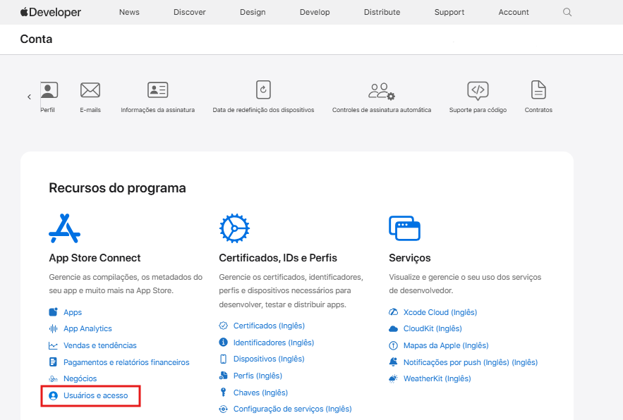The height and width of the screenshot is (420, 623).
Task: Open the Develop menu item
Action: click(x=315, y=12)
